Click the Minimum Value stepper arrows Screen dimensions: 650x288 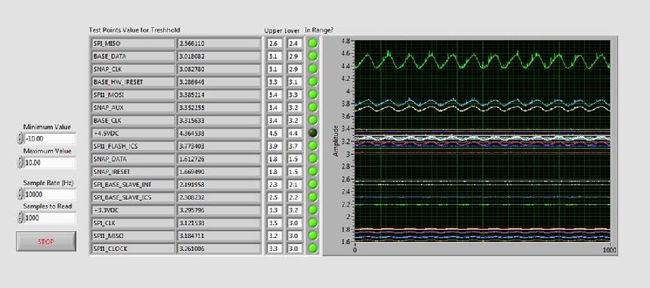tap(20, 139)
